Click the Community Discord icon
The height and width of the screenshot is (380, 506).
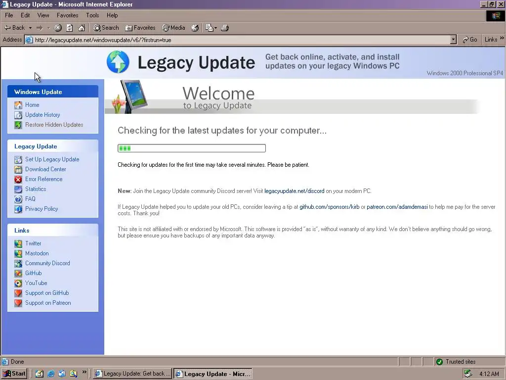pyautogui.click(x=18, y=263)
